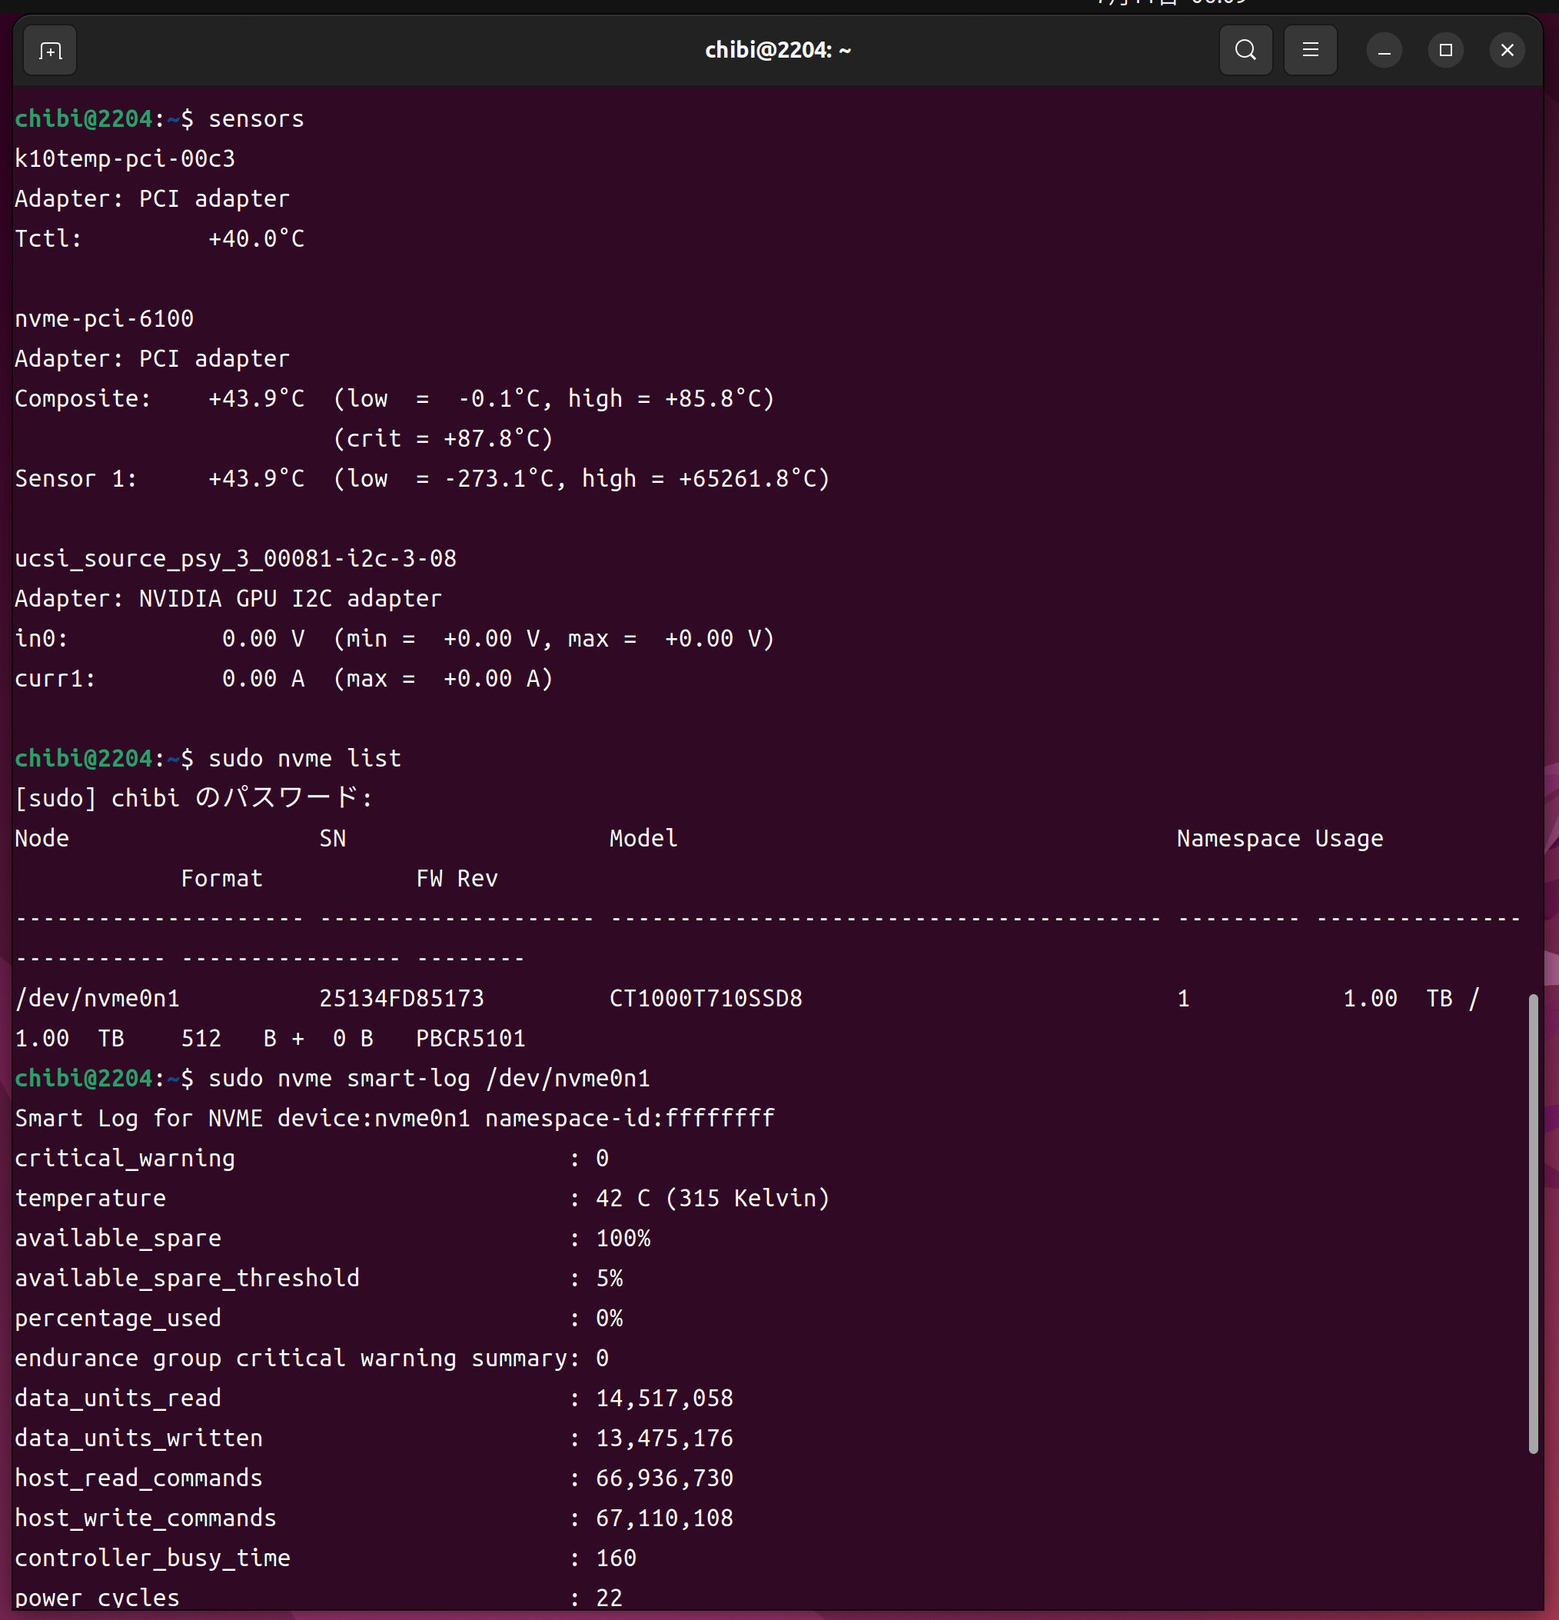
Task: Click the temperature 42 C value
Action: 622,1199
